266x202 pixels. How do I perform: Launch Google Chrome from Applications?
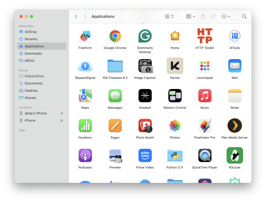tap(115, 36)
